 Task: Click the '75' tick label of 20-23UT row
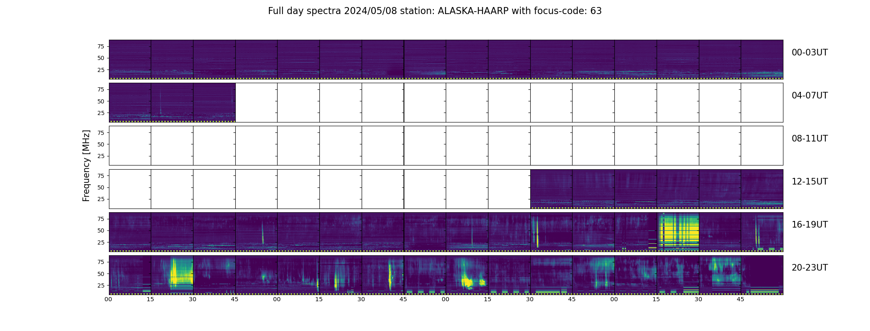101,262
